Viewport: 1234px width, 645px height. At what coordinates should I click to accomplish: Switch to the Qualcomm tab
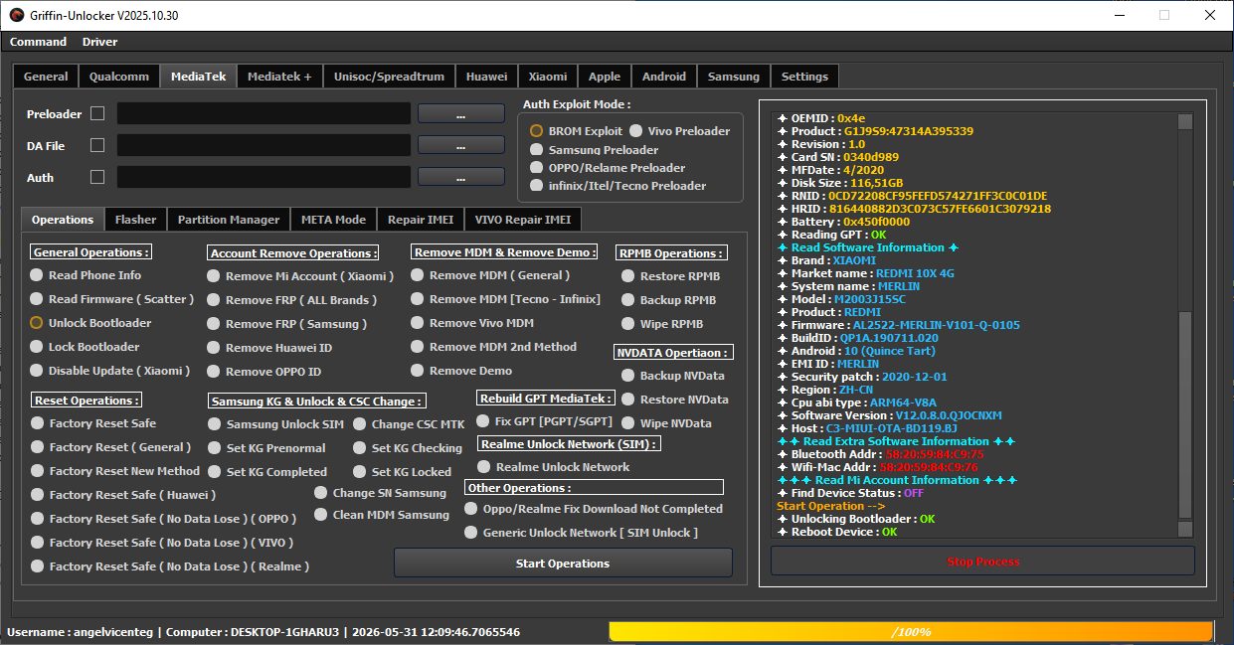[x=119, y=77]
